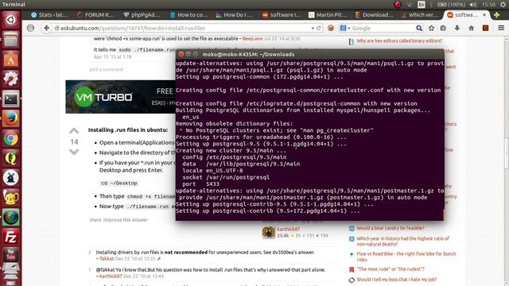Image resolution: width=509 pixels, height=286 pixels.
Task: Upvote the answer with 14 votes
Action: tap(74, 131)
